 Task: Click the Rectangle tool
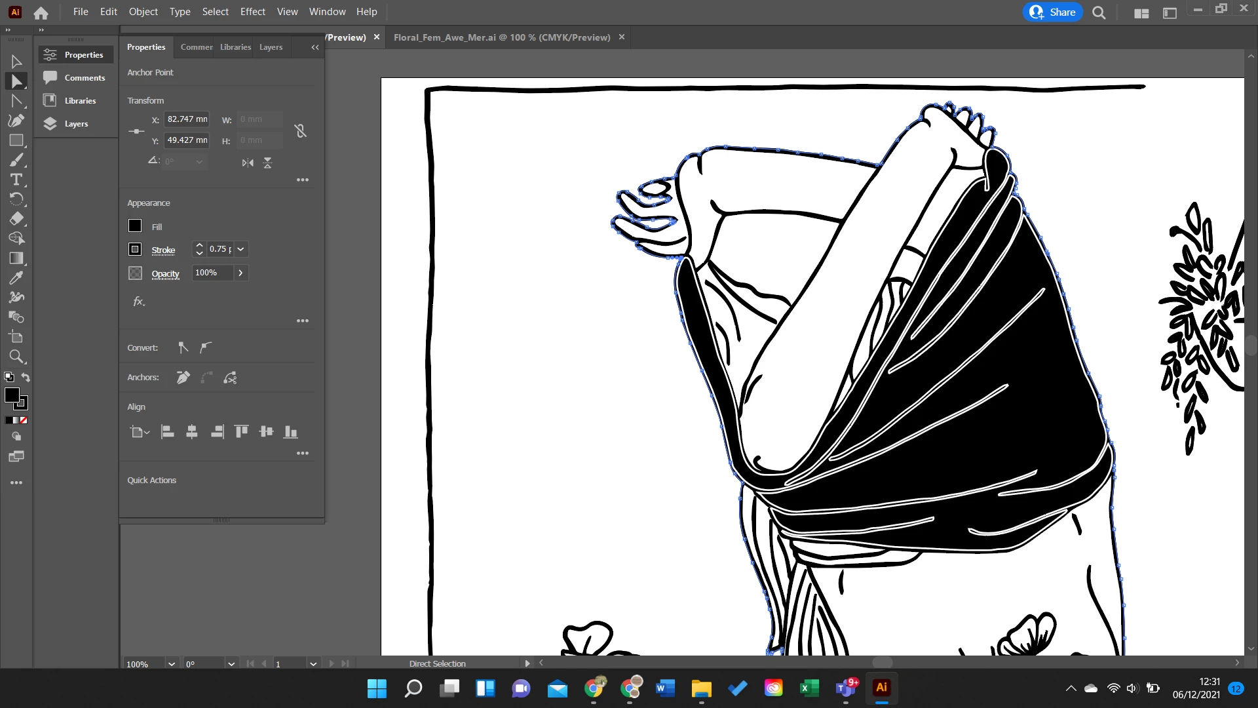click(x=16, y=140)
